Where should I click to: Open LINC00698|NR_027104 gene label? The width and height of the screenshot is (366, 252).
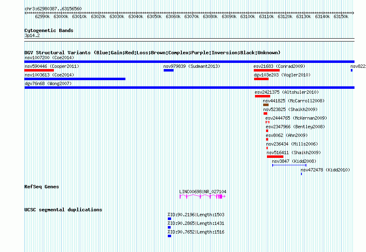[203, 192]
